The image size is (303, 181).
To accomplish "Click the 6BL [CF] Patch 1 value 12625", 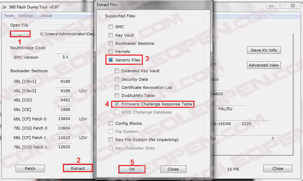I will pyautogui.click(x=64, y=138).
